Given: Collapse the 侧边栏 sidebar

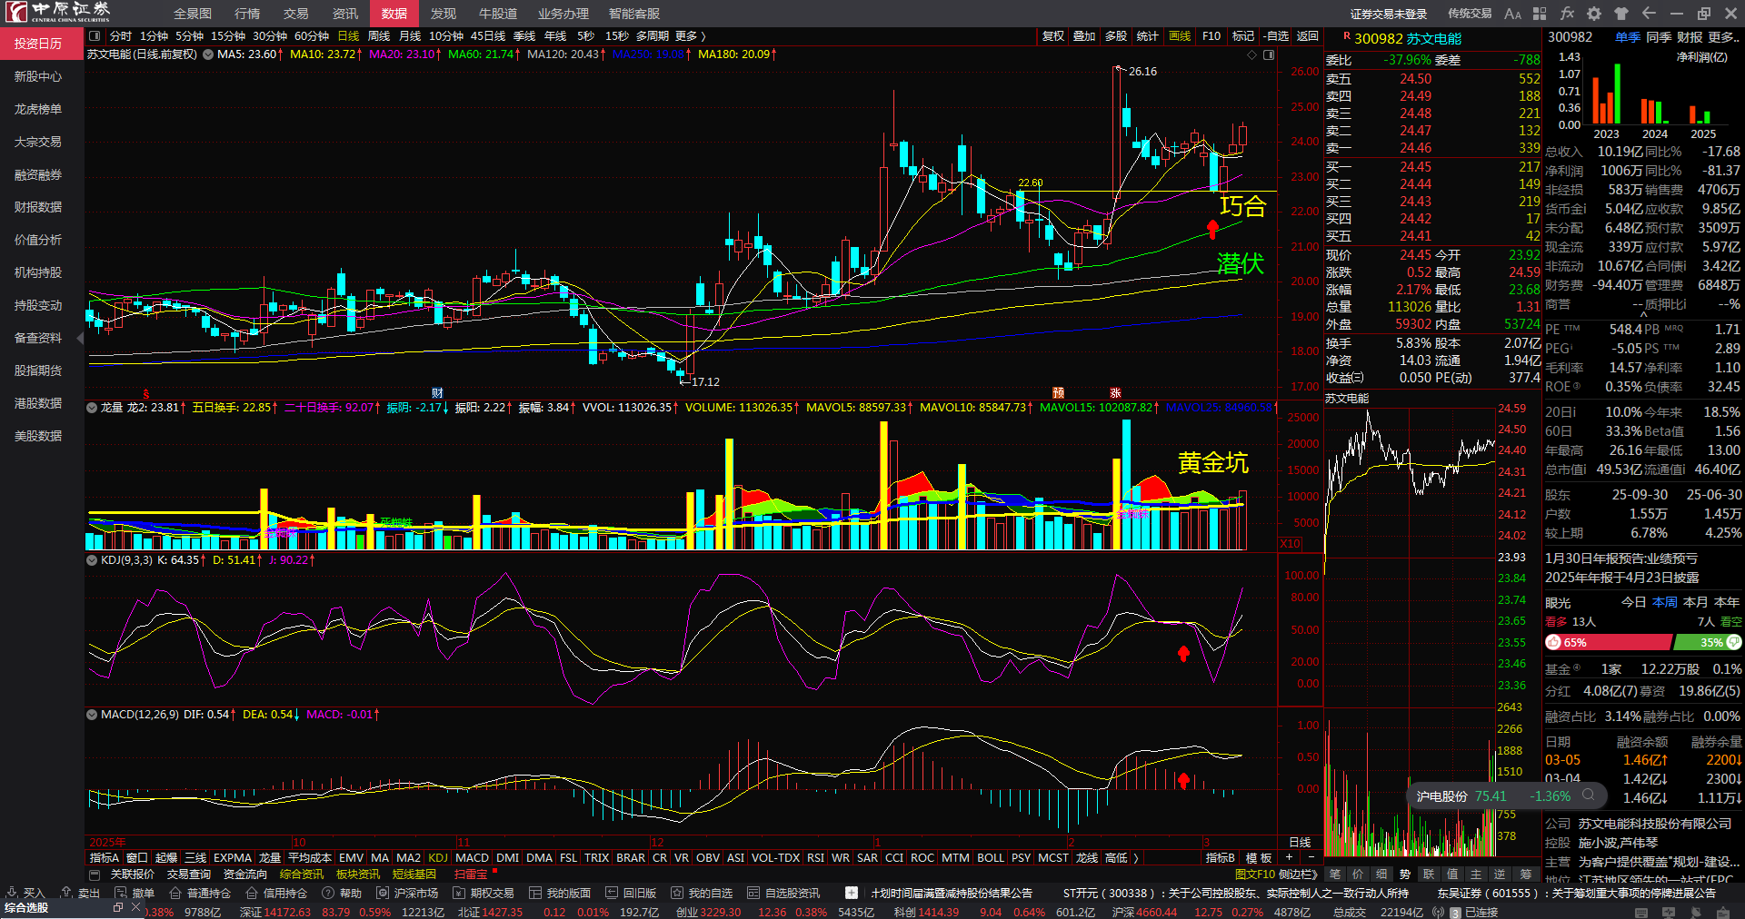Looking at the screenshot, I should (1299, 874).
